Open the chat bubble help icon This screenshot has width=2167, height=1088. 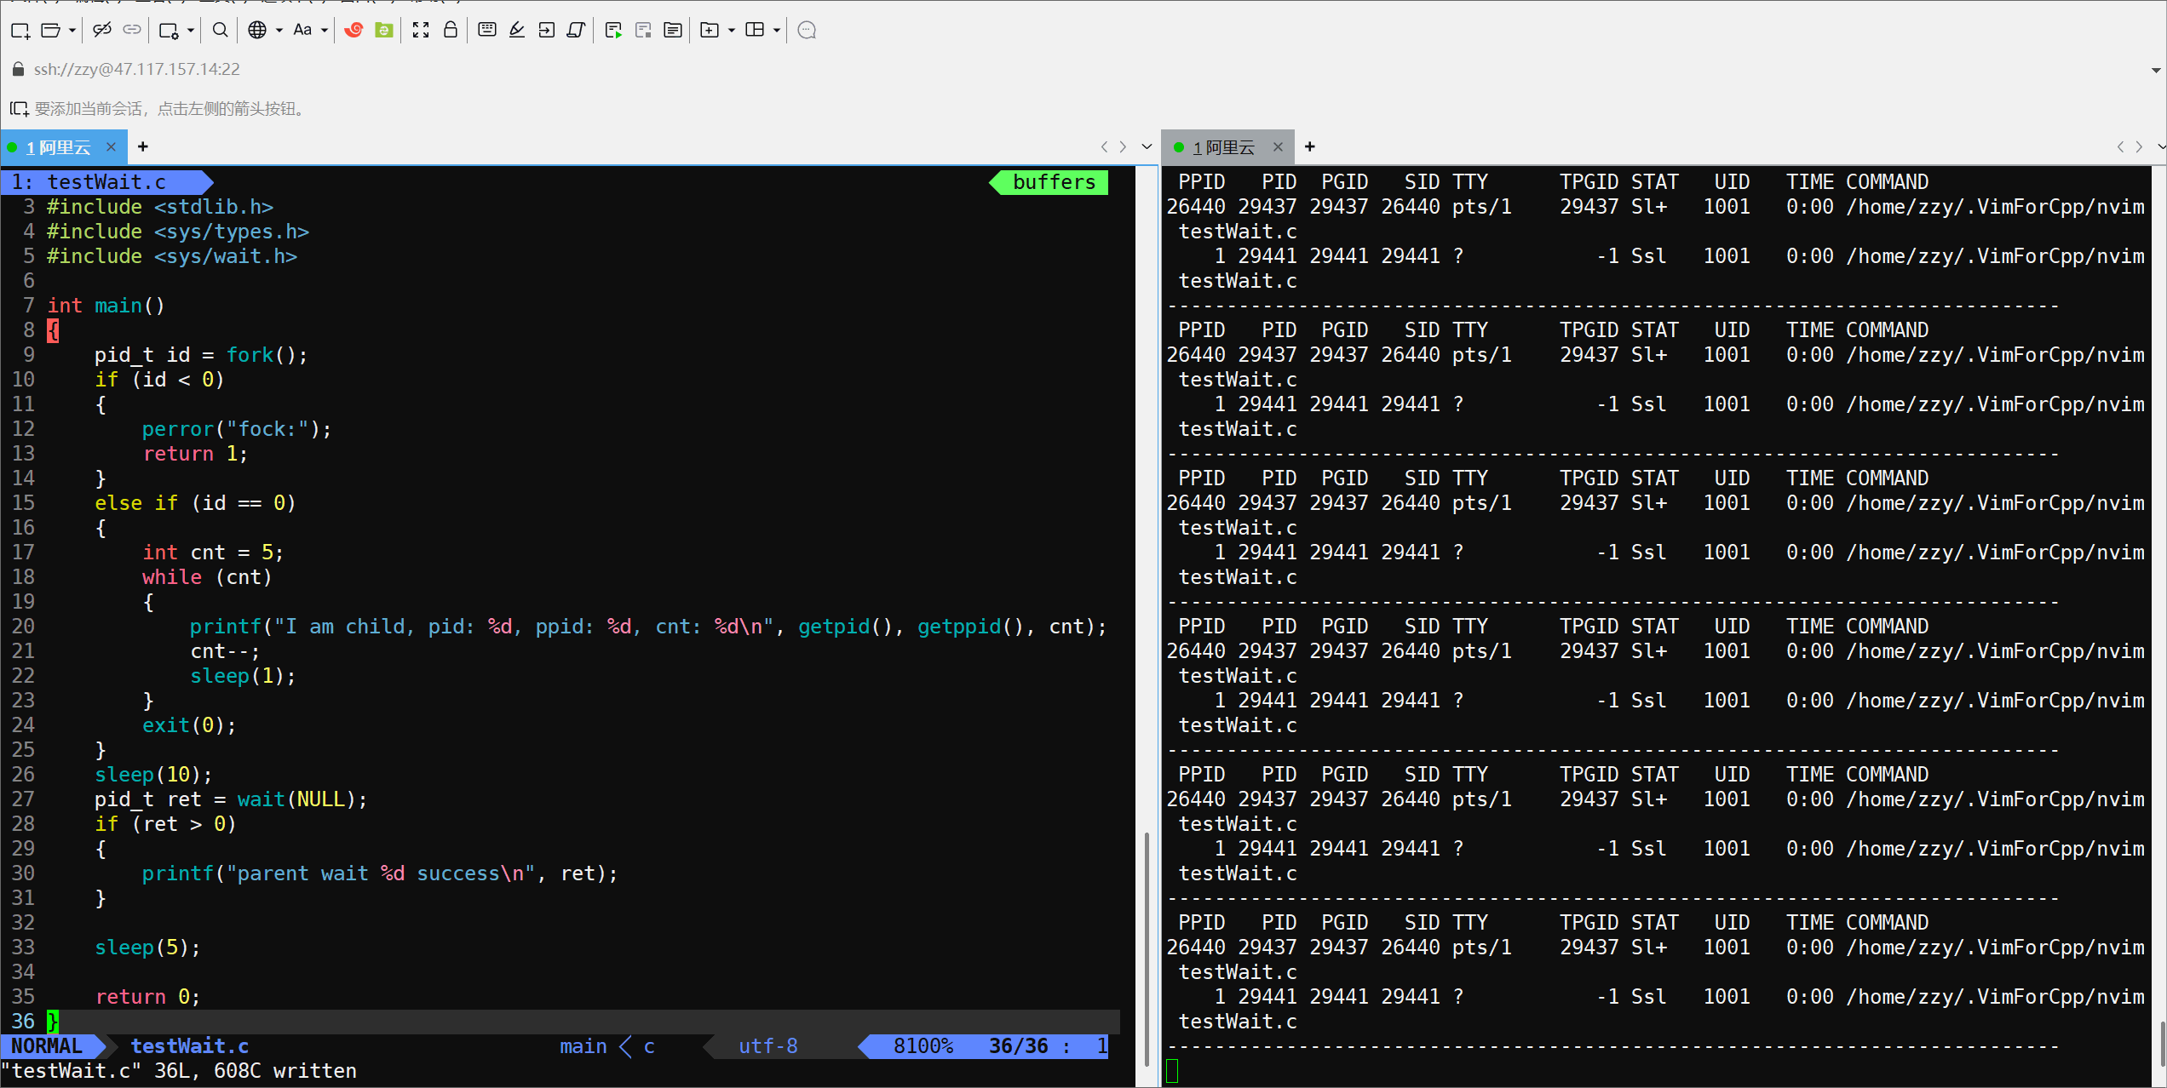pyautogui.click(x=807, y=31)
